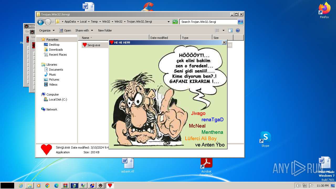Click the search magnifier button
This screenshot has height=189, width=336.
point(240,22)
